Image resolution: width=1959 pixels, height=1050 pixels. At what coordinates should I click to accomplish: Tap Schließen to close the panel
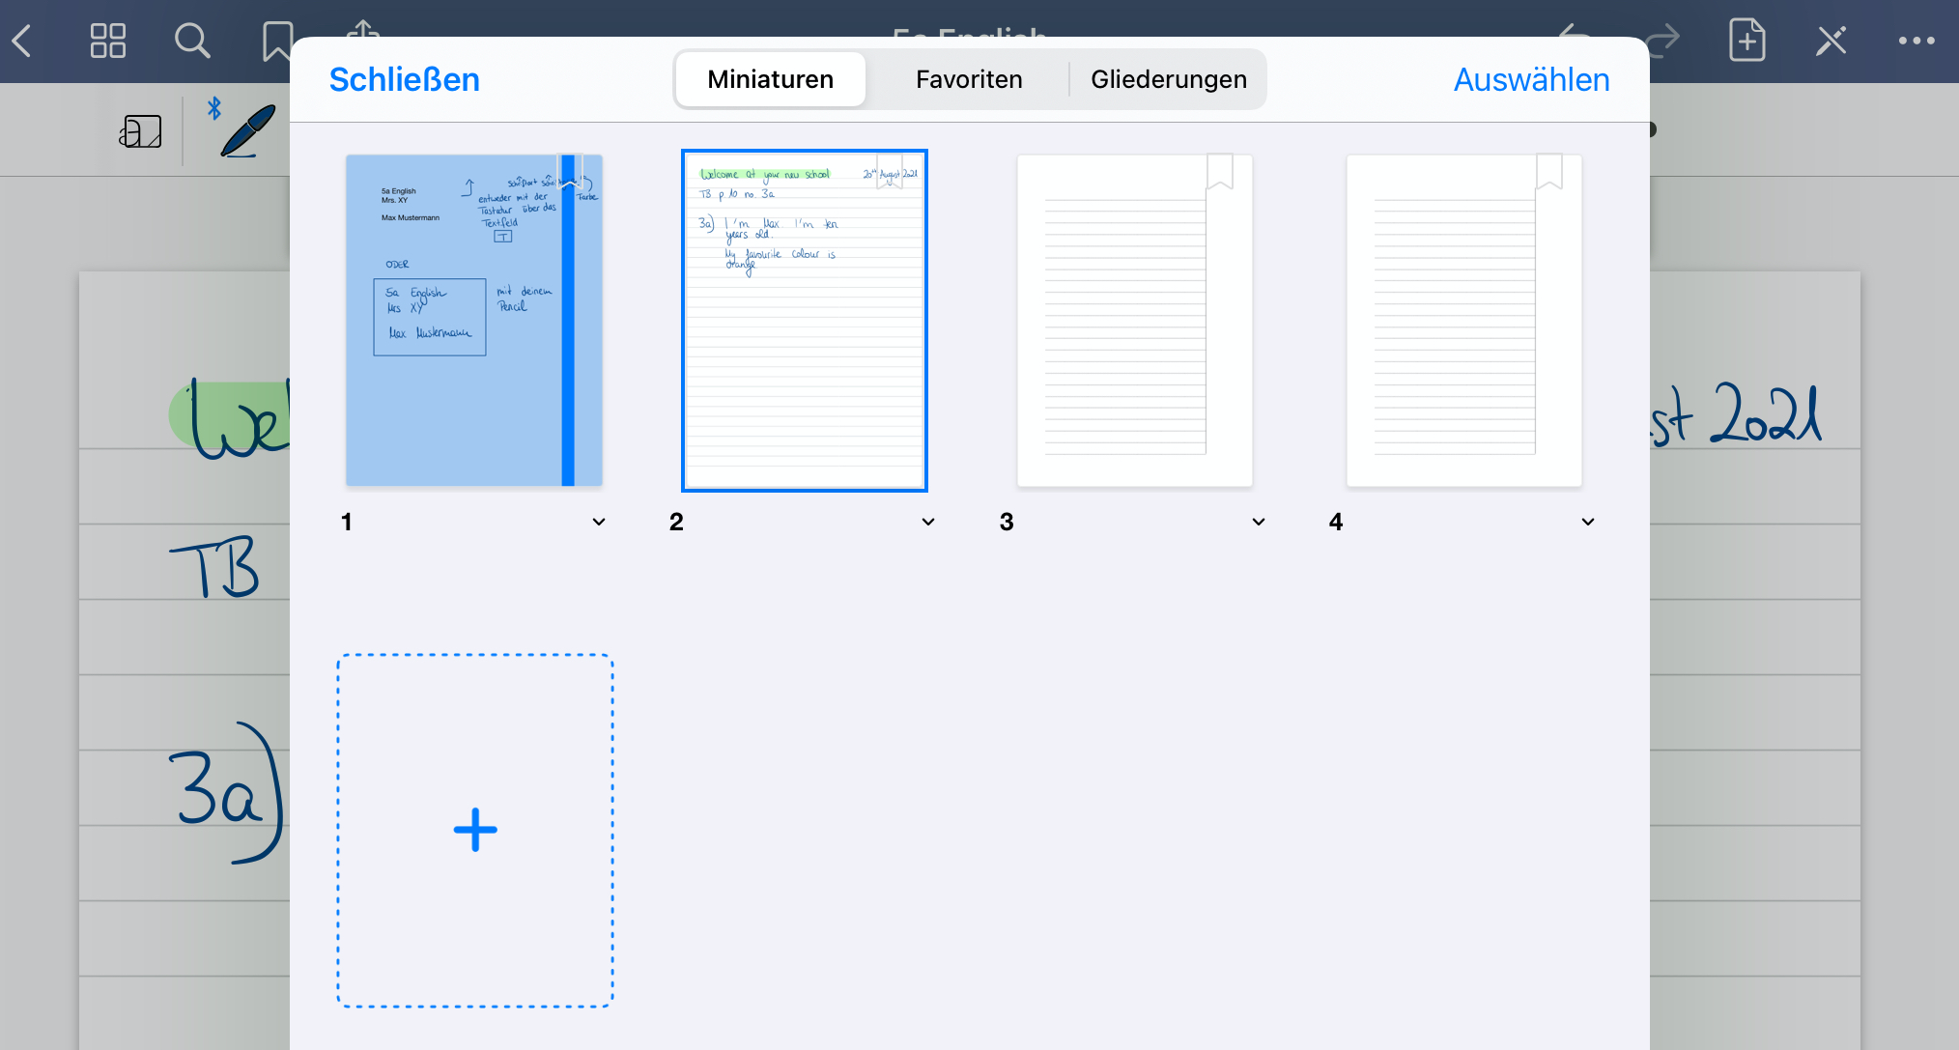coord(404,79)
